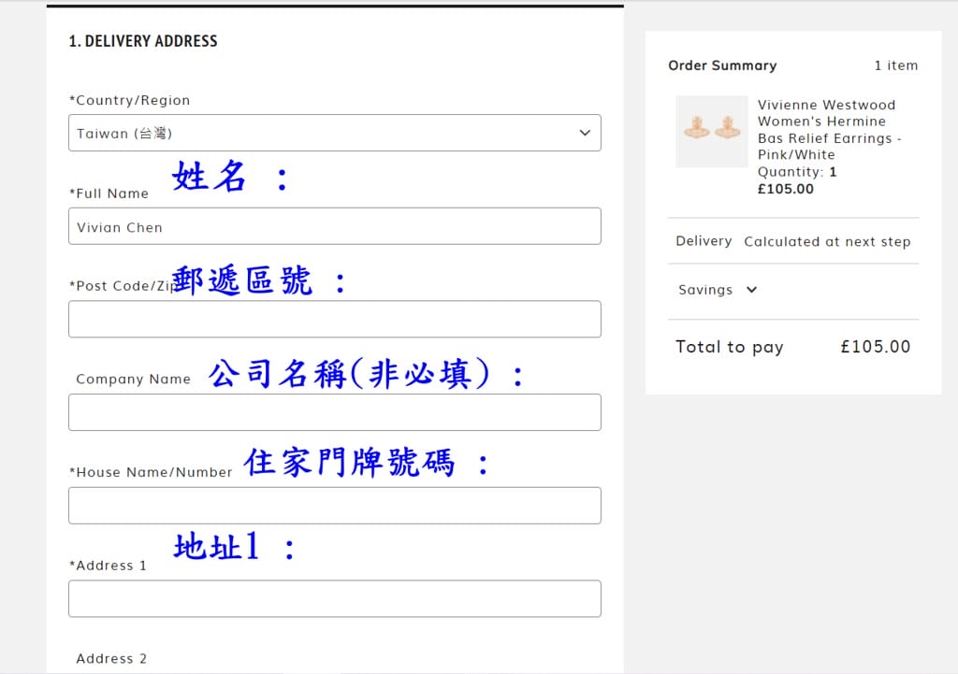Click the Quantity: 1 text under product
This screenshot has height=674, width=958.
click(x=797, y=172)
